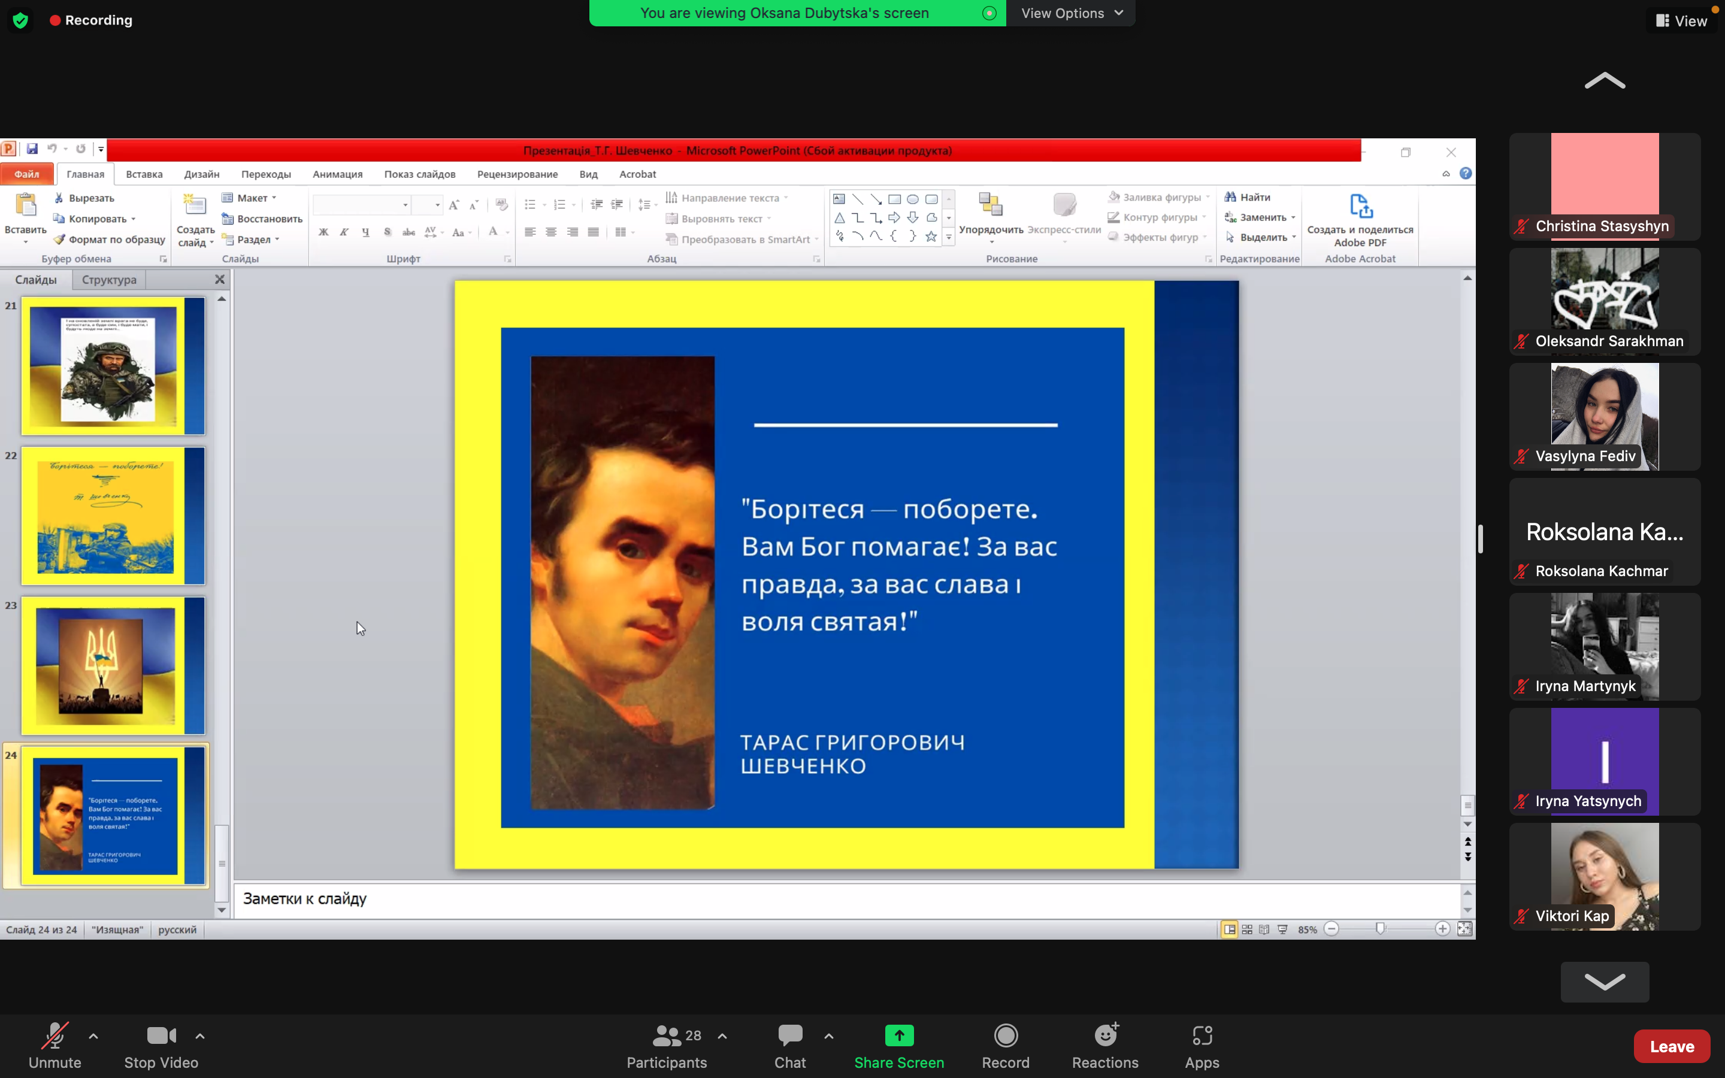The height and width of the screenshot is (1078, 1725).
Task: Open the audio settings arrow beside Unmute
Action: click(x=93, y=1036)
